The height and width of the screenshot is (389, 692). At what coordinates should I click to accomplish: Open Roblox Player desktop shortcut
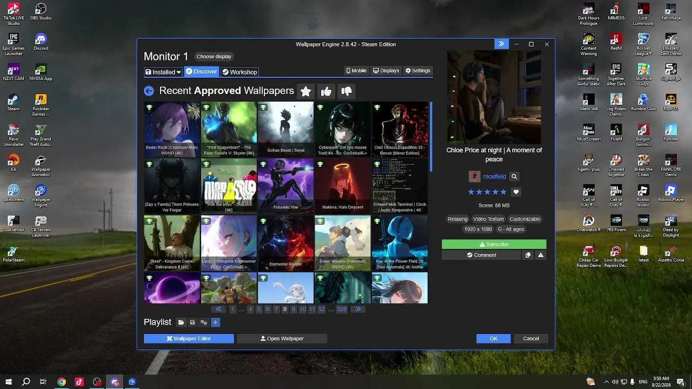[x=671, y=193]
